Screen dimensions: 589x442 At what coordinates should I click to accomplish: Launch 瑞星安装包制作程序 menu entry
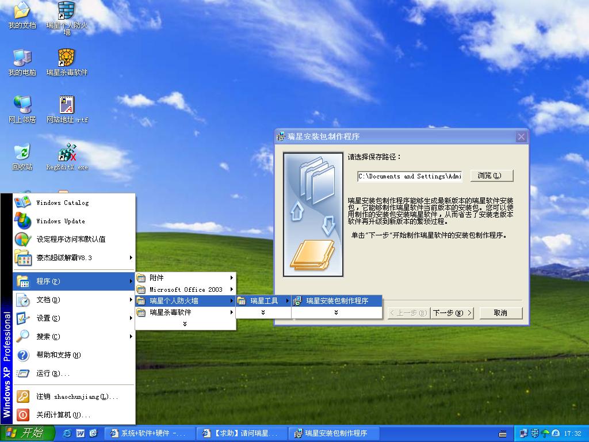pyautogui.click(x=337, y=300)
